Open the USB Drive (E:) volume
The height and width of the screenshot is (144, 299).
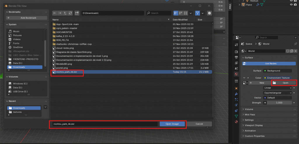[x=20, y=92]
